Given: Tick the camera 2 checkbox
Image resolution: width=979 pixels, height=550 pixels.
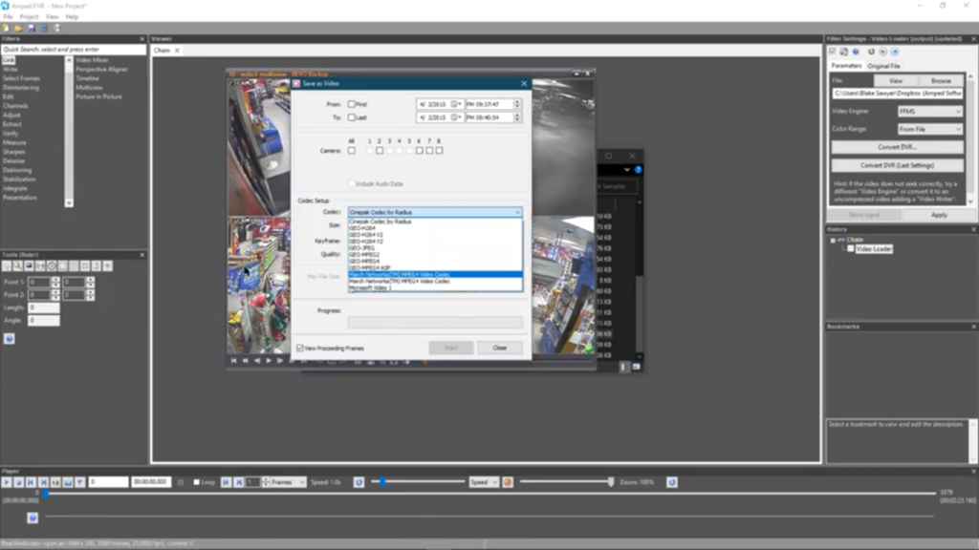Looking at the screenshot, I should 380,150.
